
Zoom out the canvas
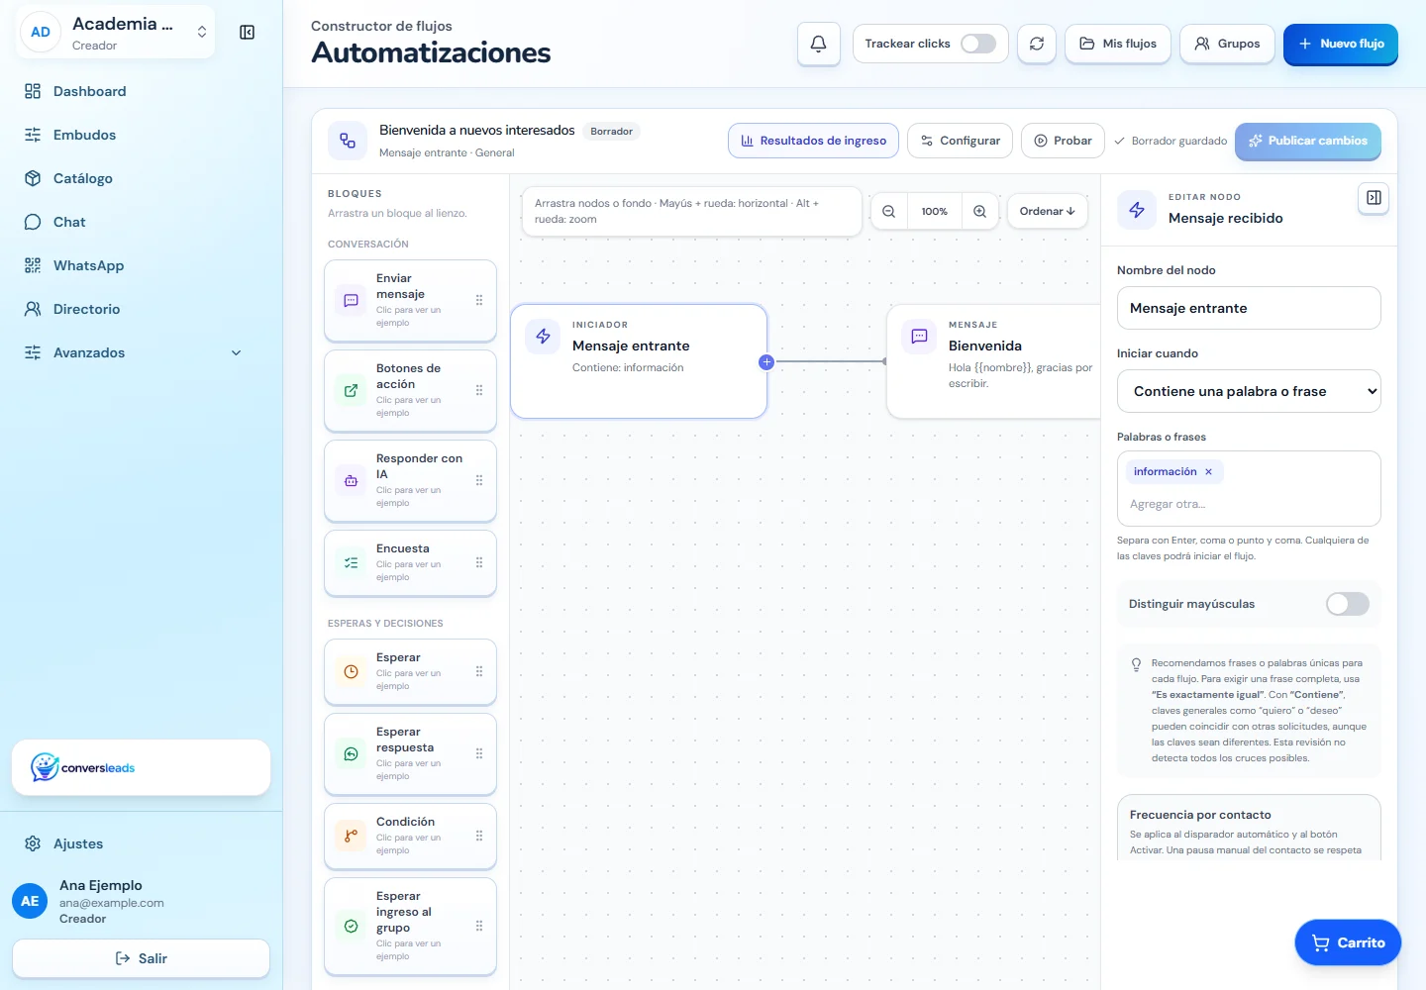[889, 211]
